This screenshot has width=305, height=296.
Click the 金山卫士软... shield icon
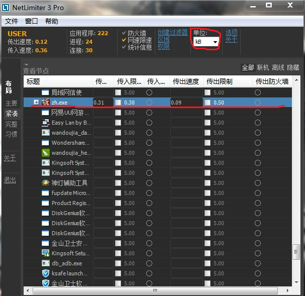click(46, 283)
